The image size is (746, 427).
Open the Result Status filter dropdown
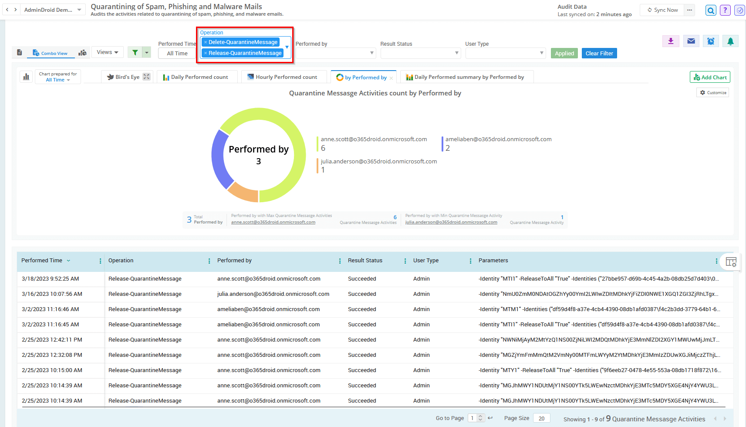click(x=420, y=53)
